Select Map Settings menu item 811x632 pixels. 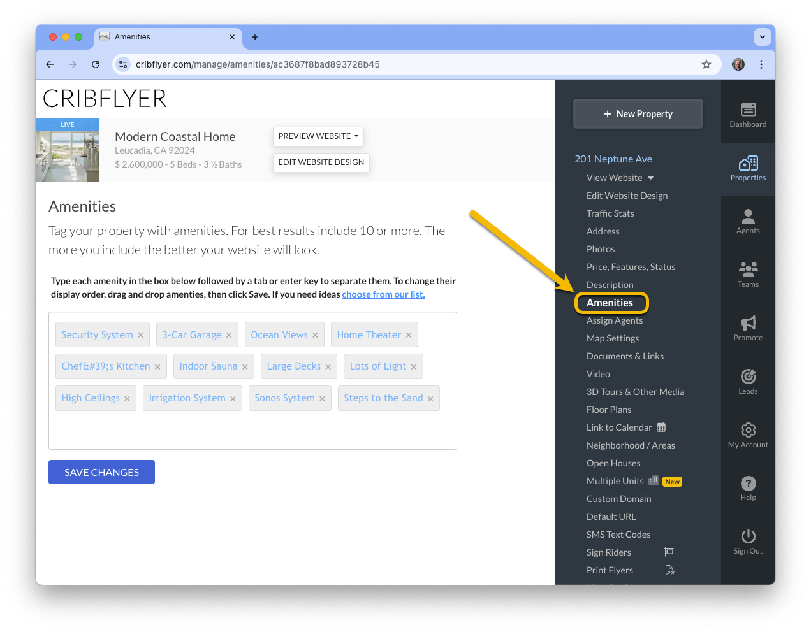tap(613, 338)
